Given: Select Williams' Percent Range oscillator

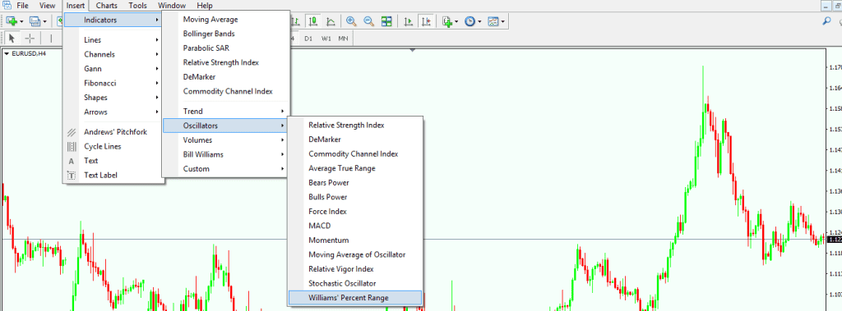Looking at the screenshot, I should pos(355,298).
